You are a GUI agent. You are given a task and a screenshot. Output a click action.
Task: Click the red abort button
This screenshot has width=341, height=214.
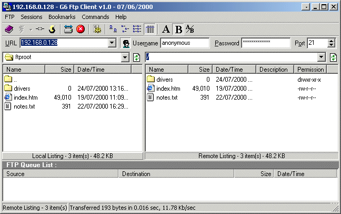pyautogui.click(x=81, y=29)
